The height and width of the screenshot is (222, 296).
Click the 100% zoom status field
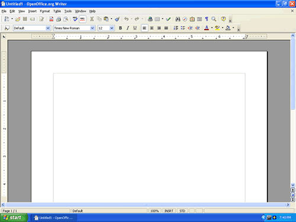click(155, 211)
